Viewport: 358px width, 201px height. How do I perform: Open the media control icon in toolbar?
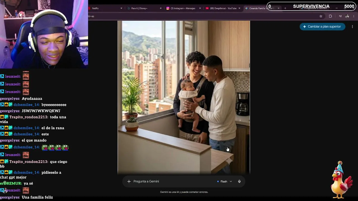(340, 16)
